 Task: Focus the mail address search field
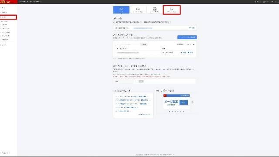coord(128,44)
